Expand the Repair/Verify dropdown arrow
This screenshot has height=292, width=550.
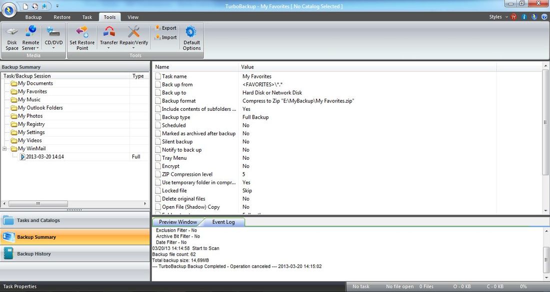[133, 48]
